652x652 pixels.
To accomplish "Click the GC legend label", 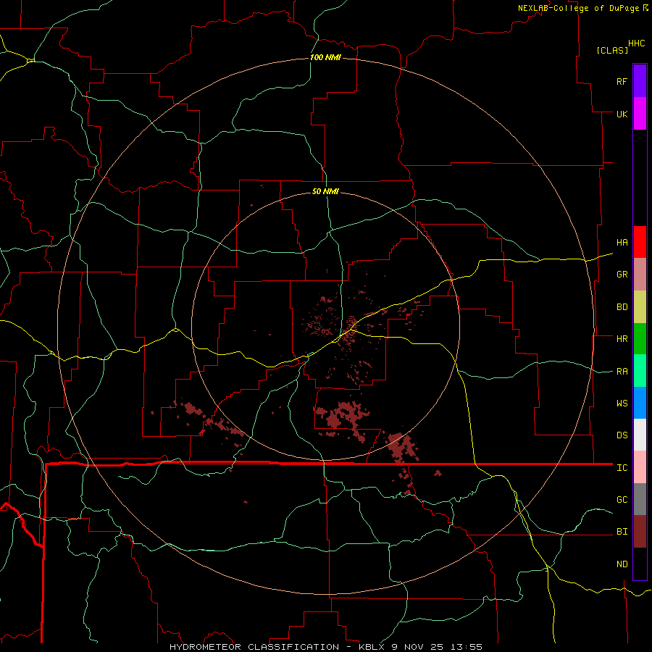I will (622, 500).
